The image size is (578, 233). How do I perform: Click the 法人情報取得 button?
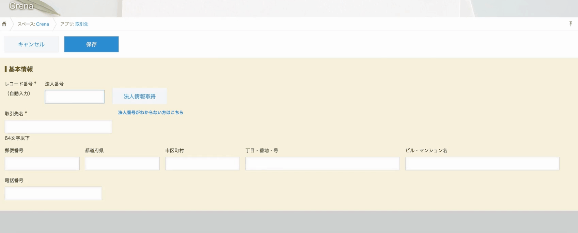pos(140,97)
